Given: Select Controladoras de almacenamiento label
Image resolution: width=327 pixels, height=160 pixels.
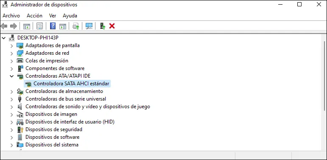Looking at the screenshot, I should click(64, 91).
